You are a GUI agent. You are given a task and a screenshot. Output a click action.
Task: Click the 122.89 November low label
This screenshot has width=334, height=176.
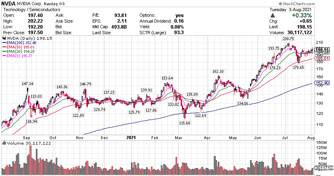coord(78,116)
